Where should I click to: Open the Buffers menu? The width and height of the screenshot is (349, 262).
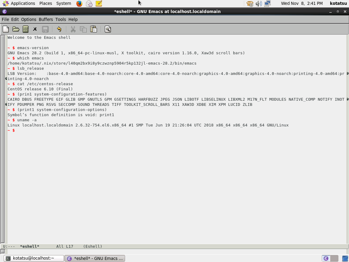[46, 19]
